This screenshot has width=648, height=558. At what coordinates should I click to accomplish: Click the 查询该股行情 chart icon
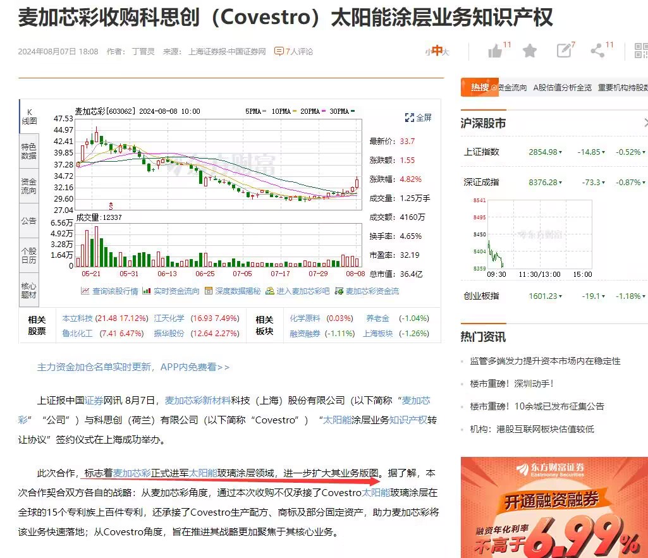pos(85,291)
